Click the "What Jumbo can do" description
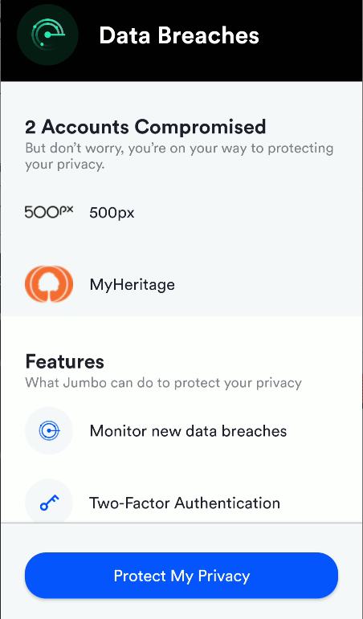Screen dimensions: 363x619 [164, 382]
